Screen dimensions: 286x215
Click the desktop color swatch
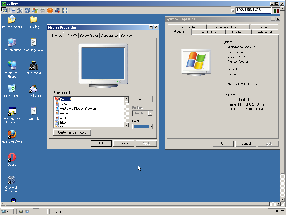tap(141, 126)
